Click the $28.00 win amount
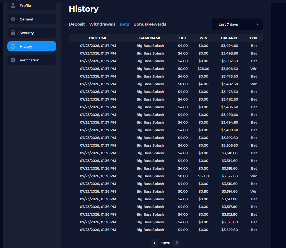 (203, 69)
